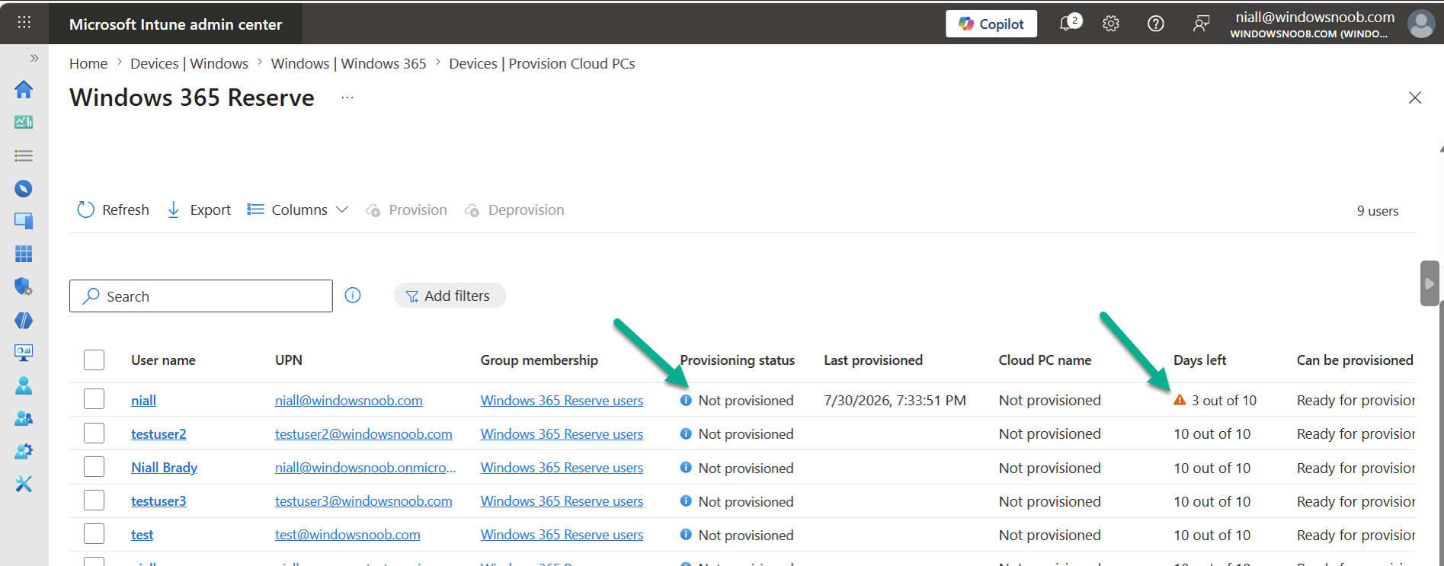Open the Columns dropdown
This screenshot has width=1444, height=566.
[x=298, y=209]
